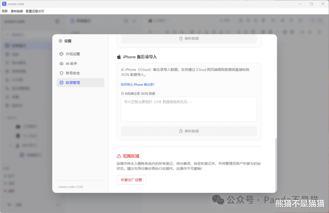The width and height of the screenshot is (329, 213).
Task: Open the 配置远程访问 menu item
Action: tap(35, 11)
